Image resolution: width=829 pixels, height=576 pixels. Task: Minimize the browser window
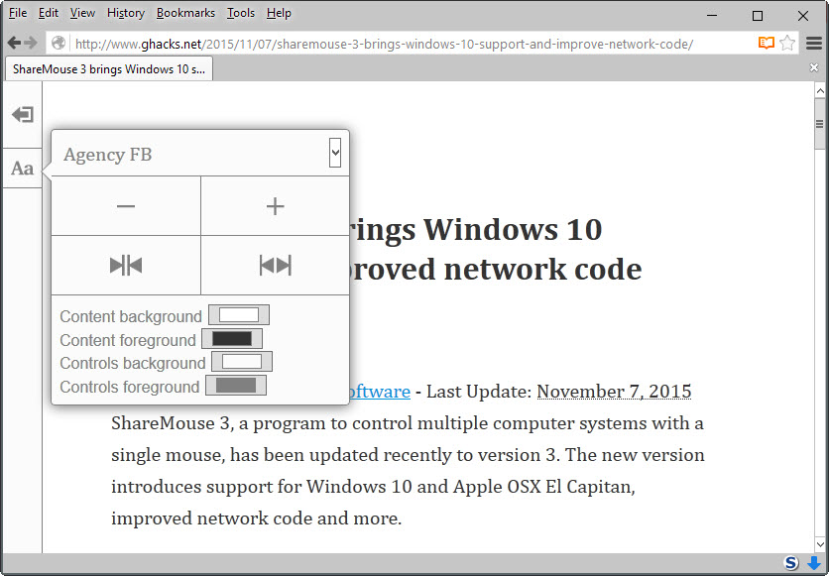click(712, 15)
